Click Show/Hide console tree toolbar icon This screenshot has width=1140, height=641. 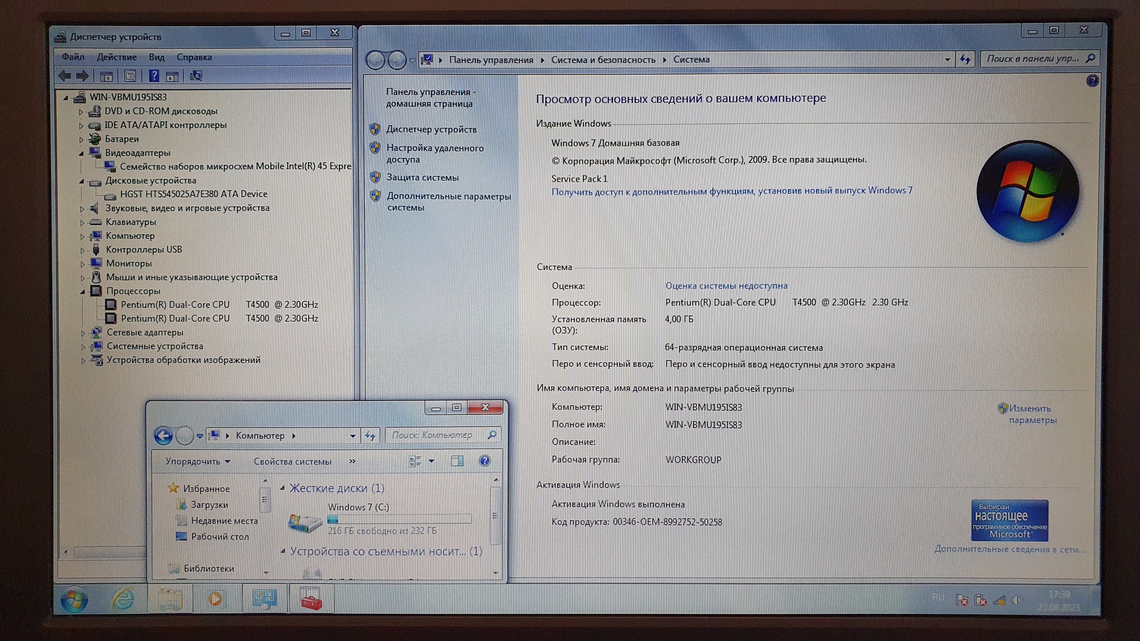tap(106, 76)
